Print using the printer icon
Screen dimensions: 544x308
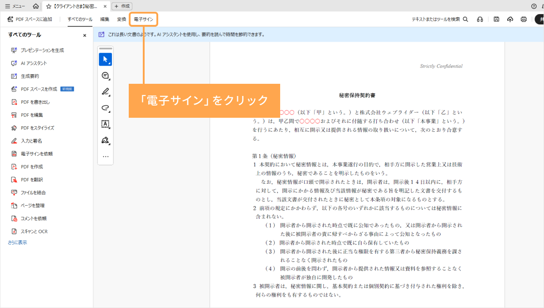pyautogui.click(x=524, y=19)
